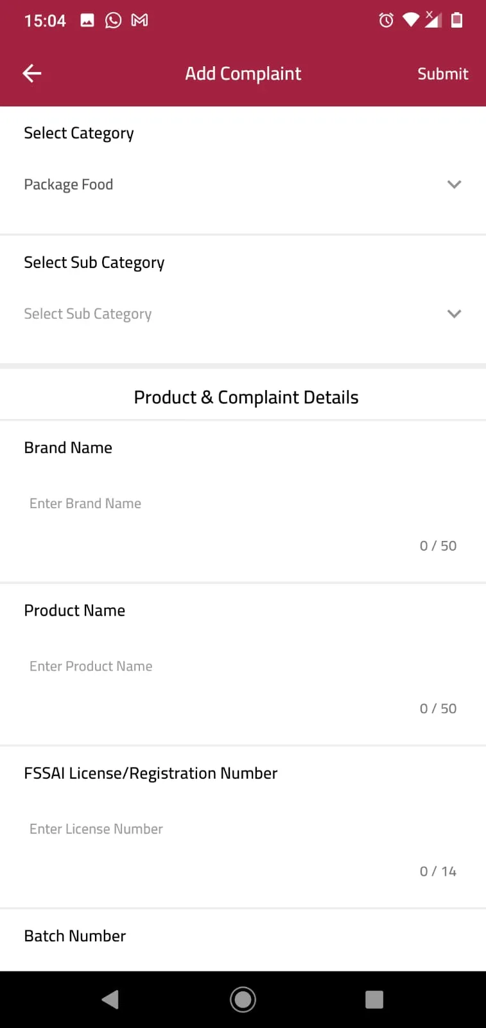Submit the complaint form
The height and width of the screenshot is (1028, 486).
click(x=442, y=73)
